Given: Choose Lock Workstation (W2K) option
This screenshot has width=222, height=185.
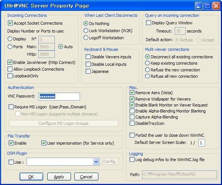Looking at the screenshot, I should click(x=86, y=31).
